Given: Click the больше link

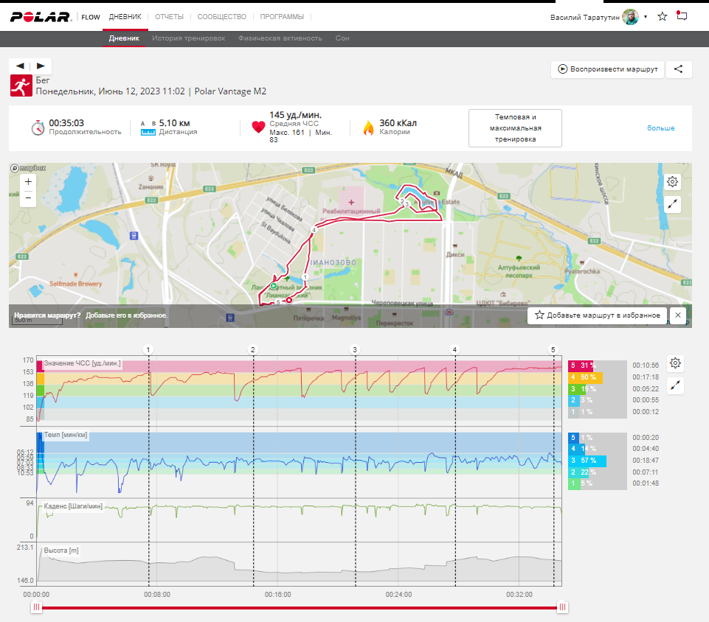Looking at the screenshot, I should click(x=660, y=128).
